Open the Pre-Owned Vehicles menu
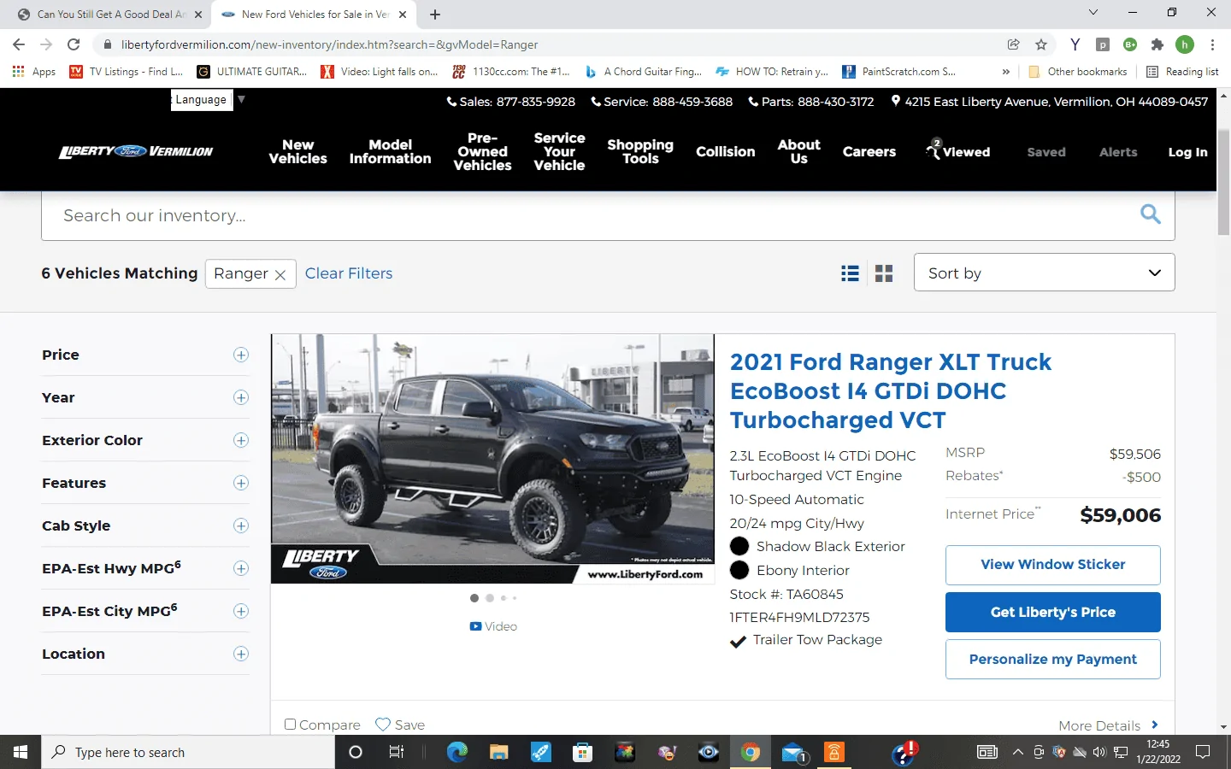 482,151
